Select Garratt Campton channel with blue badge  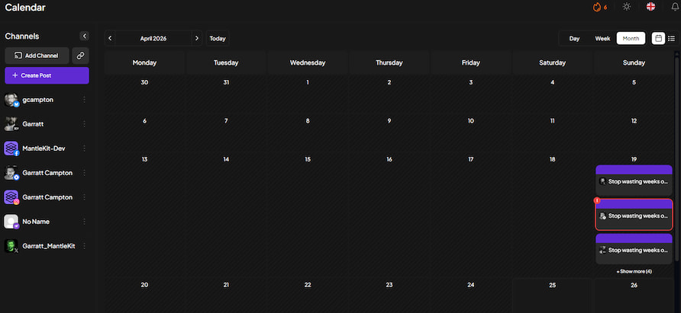click(x=11, y=173)
